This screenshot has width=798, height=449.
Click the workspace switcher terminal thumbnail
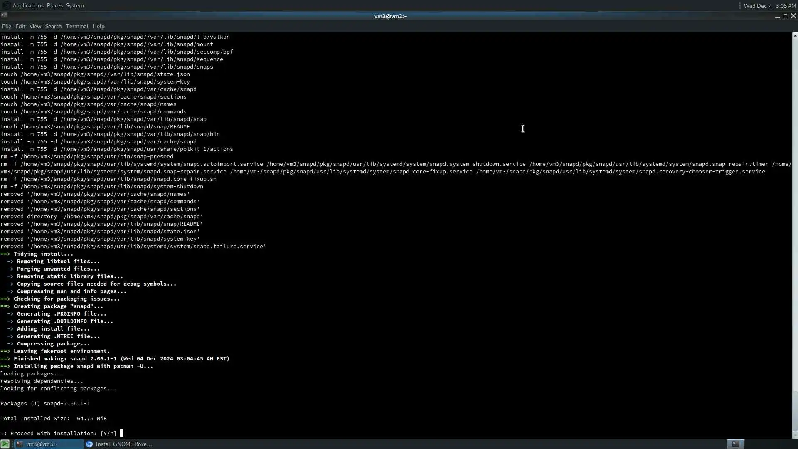coord(735,444)
